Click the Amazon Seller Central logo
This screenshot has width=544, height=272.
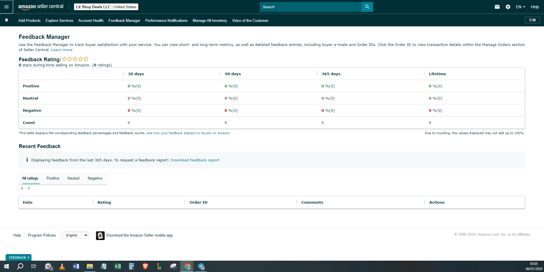[x=41, y=7]
